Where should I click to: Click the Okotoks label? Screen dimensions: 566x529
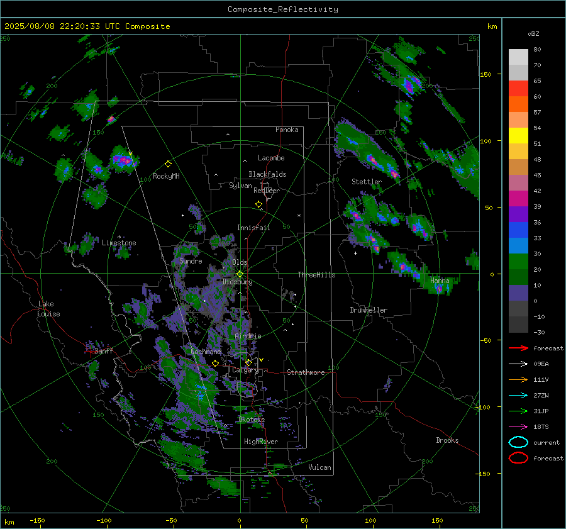pyautogui.click(x=252, y=420)
